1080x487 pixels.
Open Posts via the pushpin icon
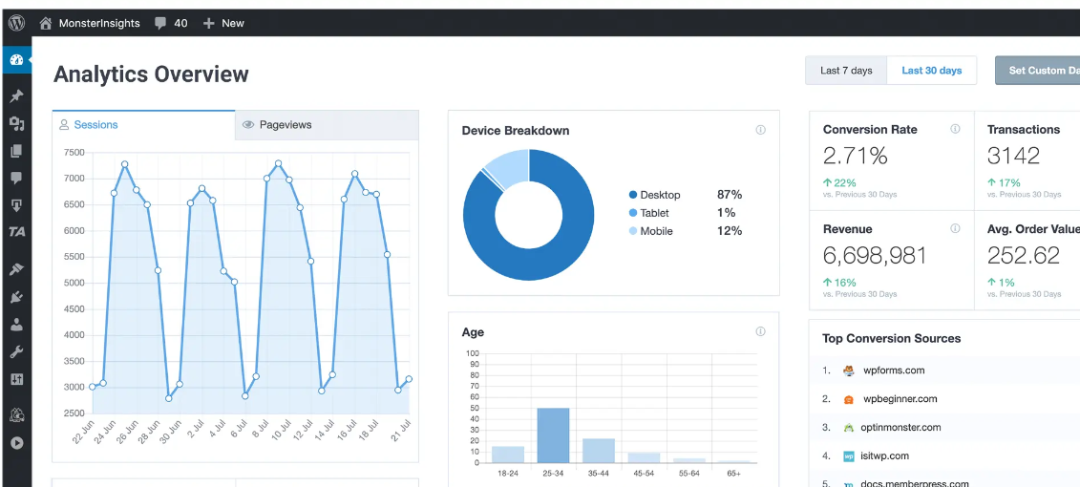coord(16,96)
